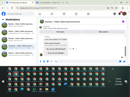Open Microsoft Word from the taskbar
130x97 pixels.
point(66,84)
